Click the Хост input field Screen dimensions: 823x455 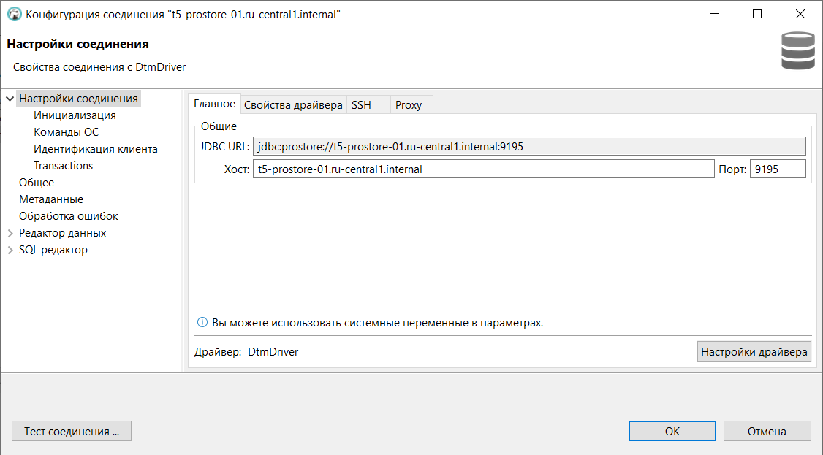[x=482, y=169]
